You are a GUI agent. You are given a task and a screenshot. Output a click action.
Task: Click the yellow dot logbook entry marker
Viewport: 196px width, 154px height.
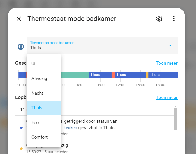pyautogui.click(x=21, y=149)
